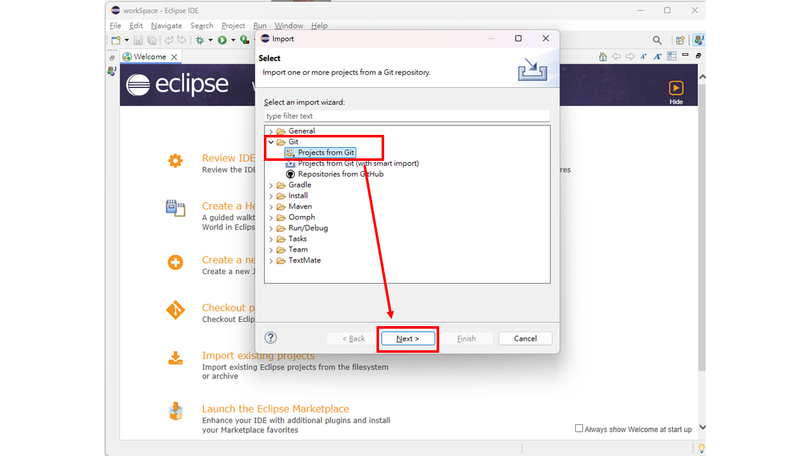Click the Eclipse Marketplace box icon
810x456 pixels.
(x=175, y=411)
